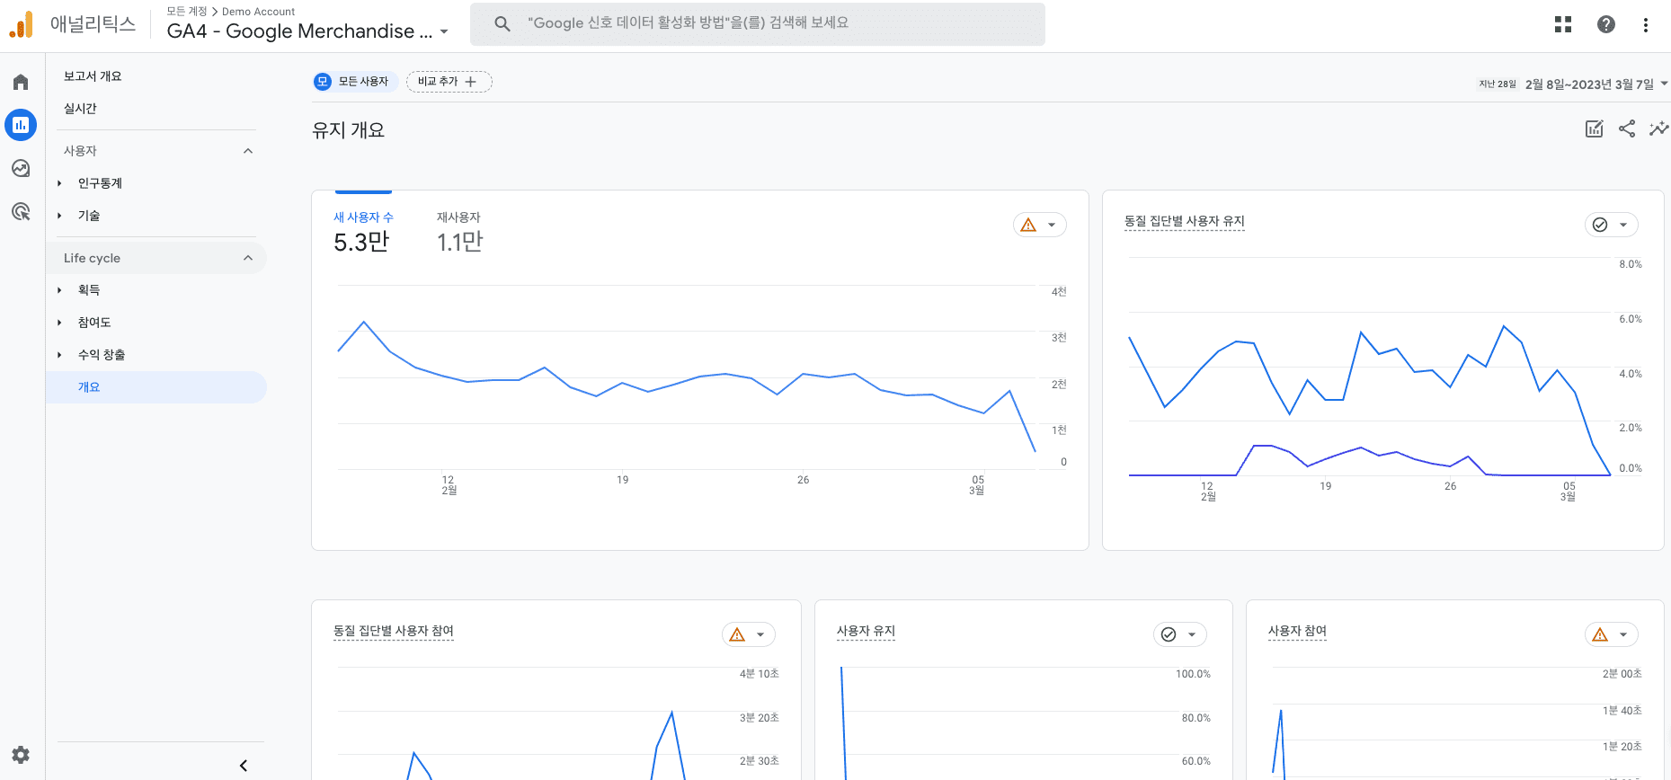Click the Analytics logo icon

[x=21, y=24]
